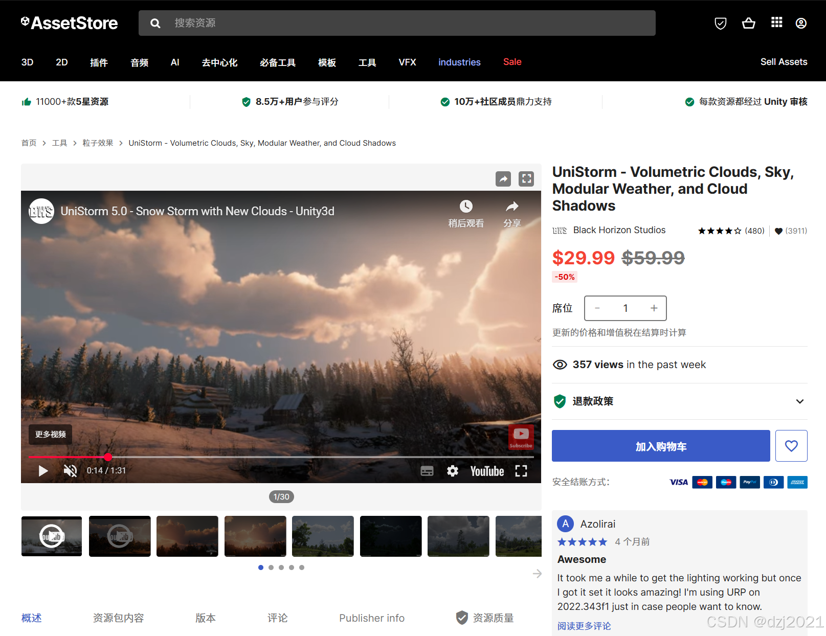Switch to Publisher info tab
Viewport: 826px width, 636px height.
click(372, 618)
